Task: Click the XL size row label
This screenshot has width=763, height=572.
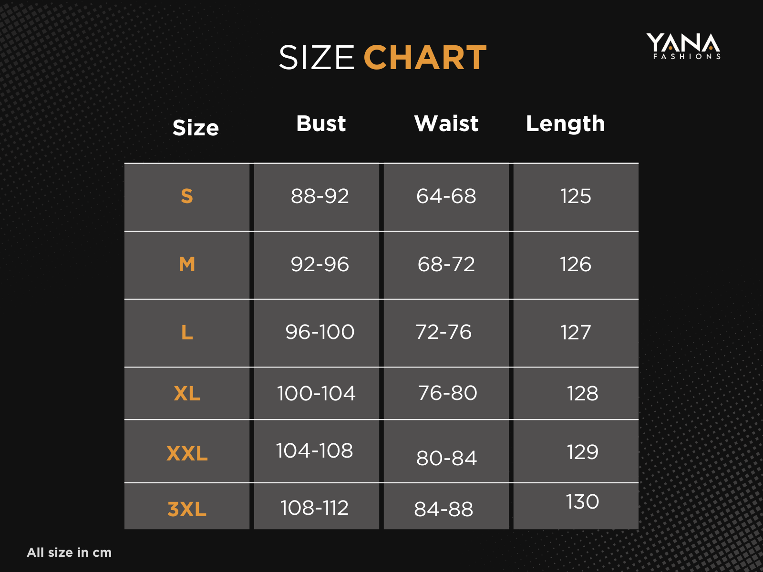Action: click(187, 394)
